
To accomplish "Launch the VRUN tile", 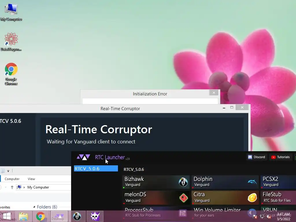I will pos(278,213).
